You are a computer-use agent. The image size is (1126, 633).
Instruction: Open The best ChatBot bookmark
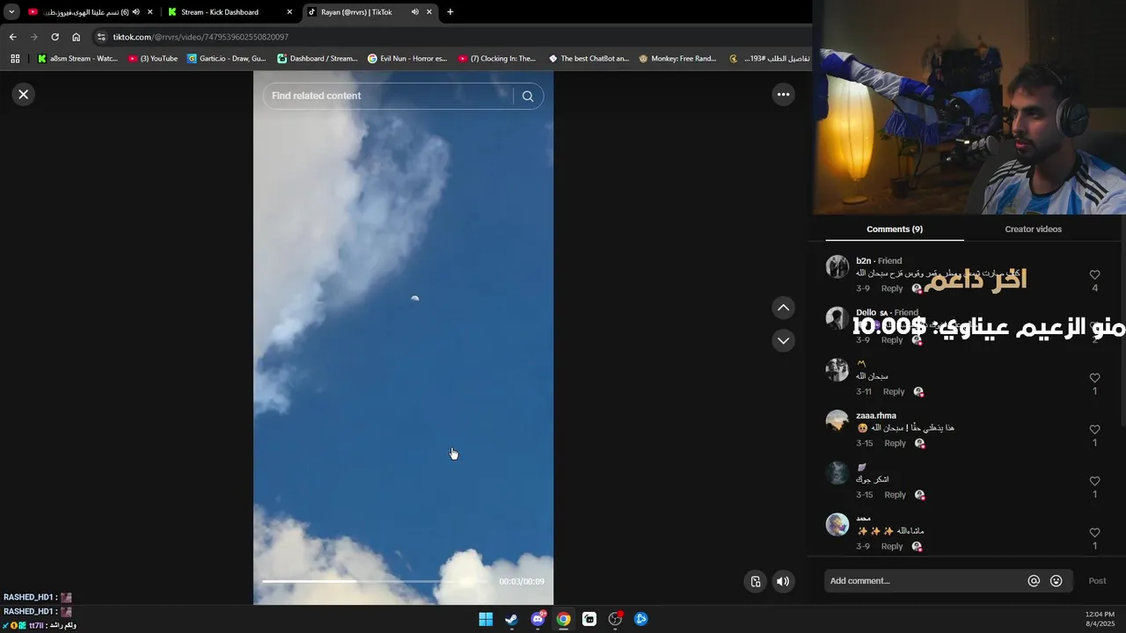point(589,59)
